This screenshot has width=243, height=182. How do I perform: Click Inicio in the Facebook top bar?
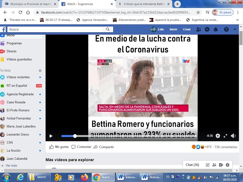(173, 29)
